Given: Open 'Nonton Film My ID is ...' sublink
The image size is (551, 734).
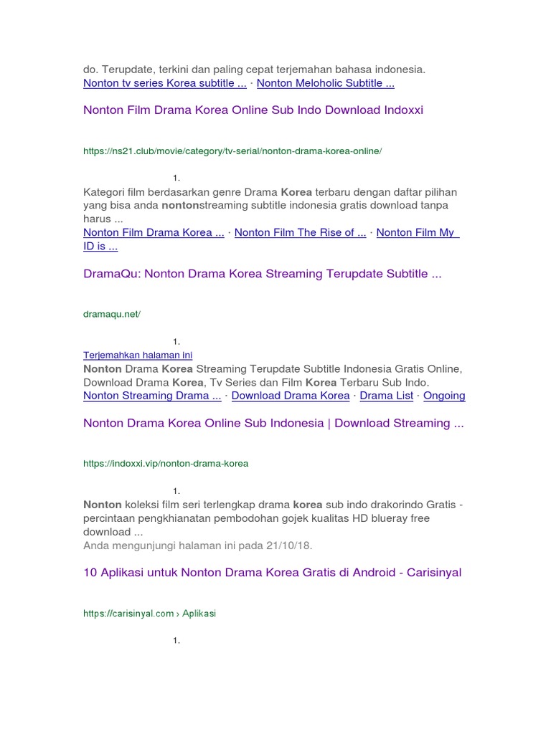Looking at the screenshot, I should (418, 233).
